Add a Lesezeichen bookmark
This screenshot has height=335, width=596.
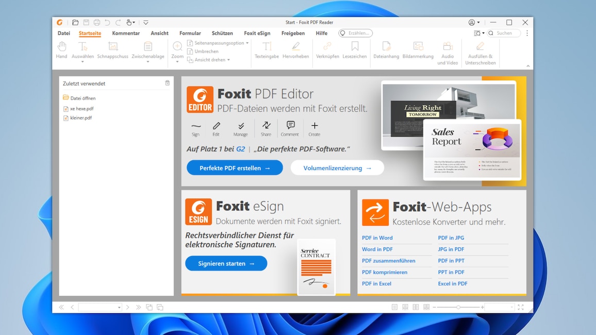pyautogui.click(x=354, y=52)
